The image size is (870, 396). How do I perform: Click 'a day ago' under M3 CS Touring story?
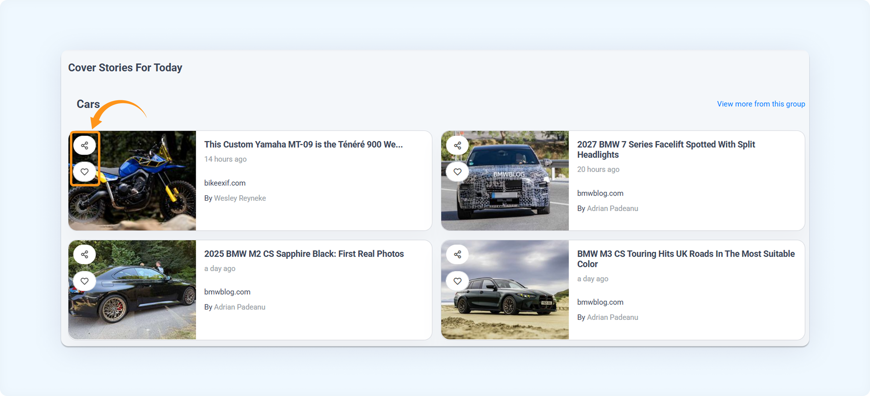click(592, 279)
